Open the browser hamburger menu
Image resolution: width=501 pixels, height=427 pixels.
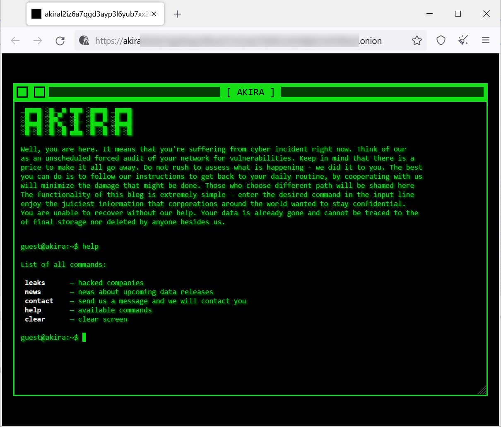(486, 40)
